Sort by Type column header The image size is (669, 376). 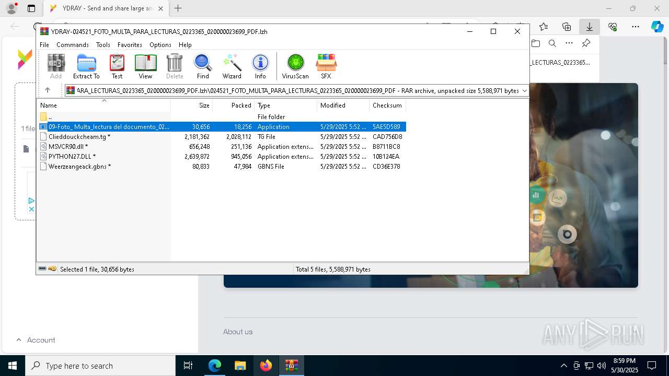[x=286, y=105]
